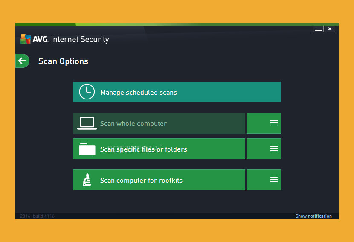
Task: Minimize the AVG window
Action: (x=318, y=29)
